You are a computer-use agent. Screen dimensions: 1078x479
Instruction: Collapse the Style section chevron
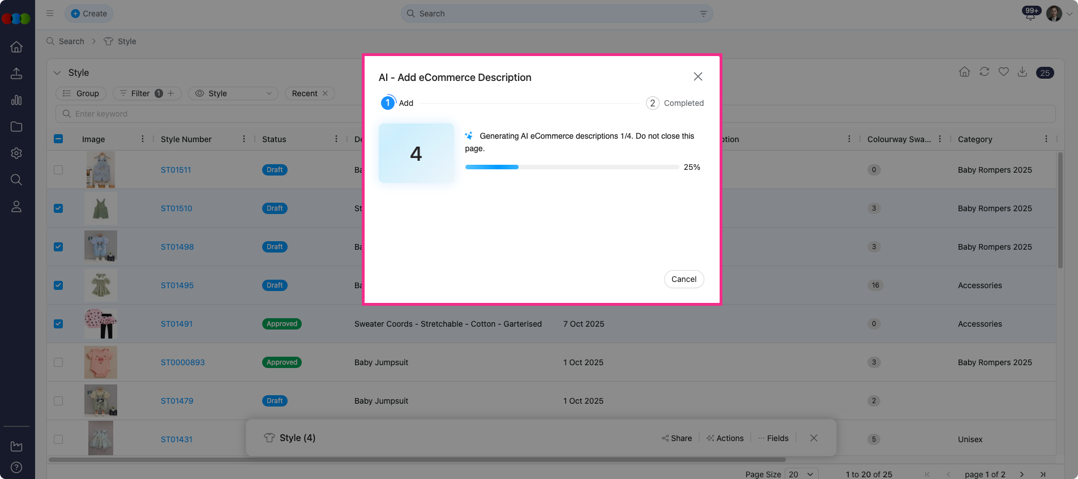click(57, 72)
